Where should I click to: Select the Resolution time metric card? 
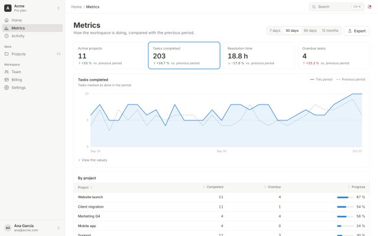[x=259, y=55]
